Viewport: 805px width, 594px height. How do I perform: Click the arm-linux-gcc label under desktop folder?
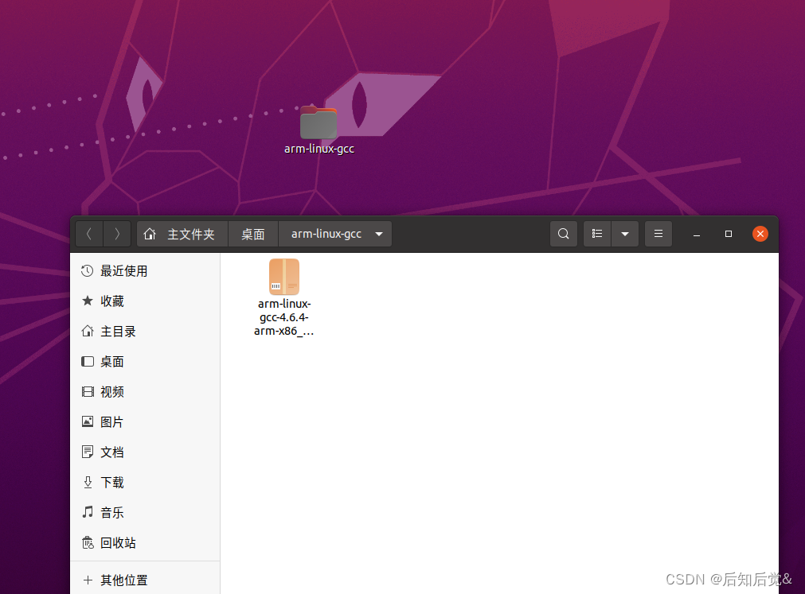[319, 149]
